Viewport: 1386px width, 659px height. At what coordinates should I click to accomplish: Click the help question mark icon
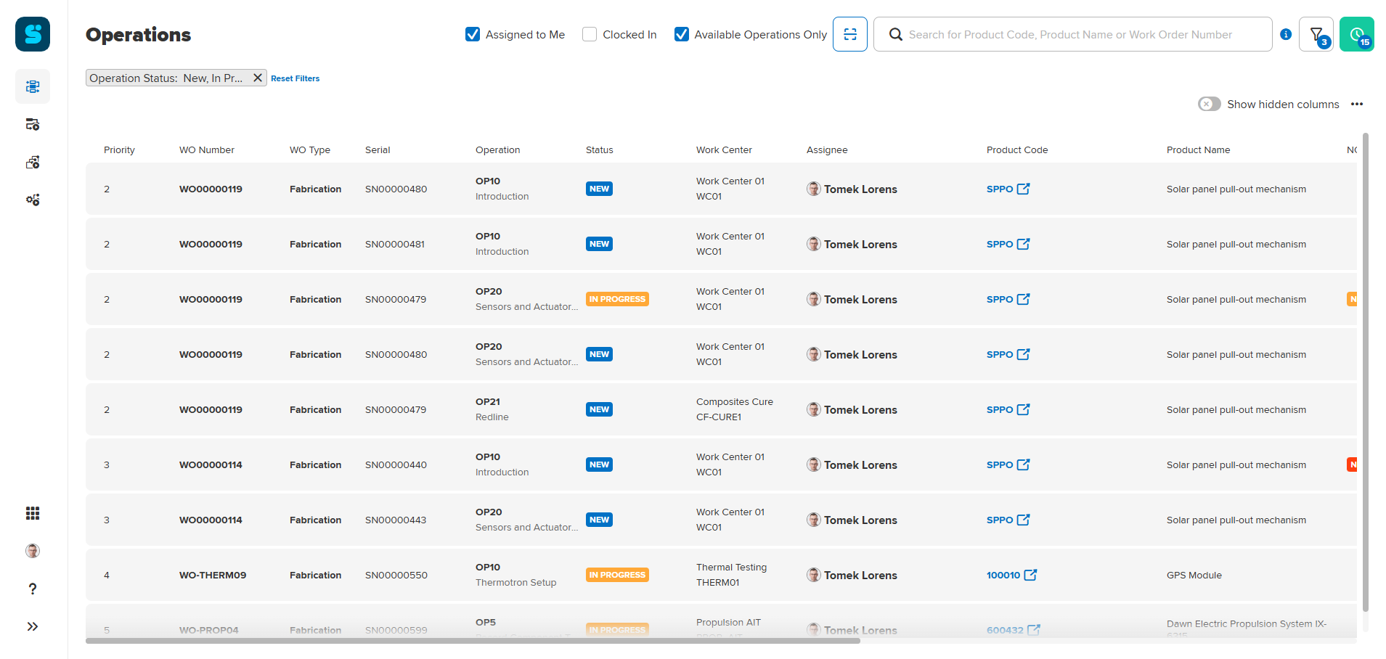[33, 589]
